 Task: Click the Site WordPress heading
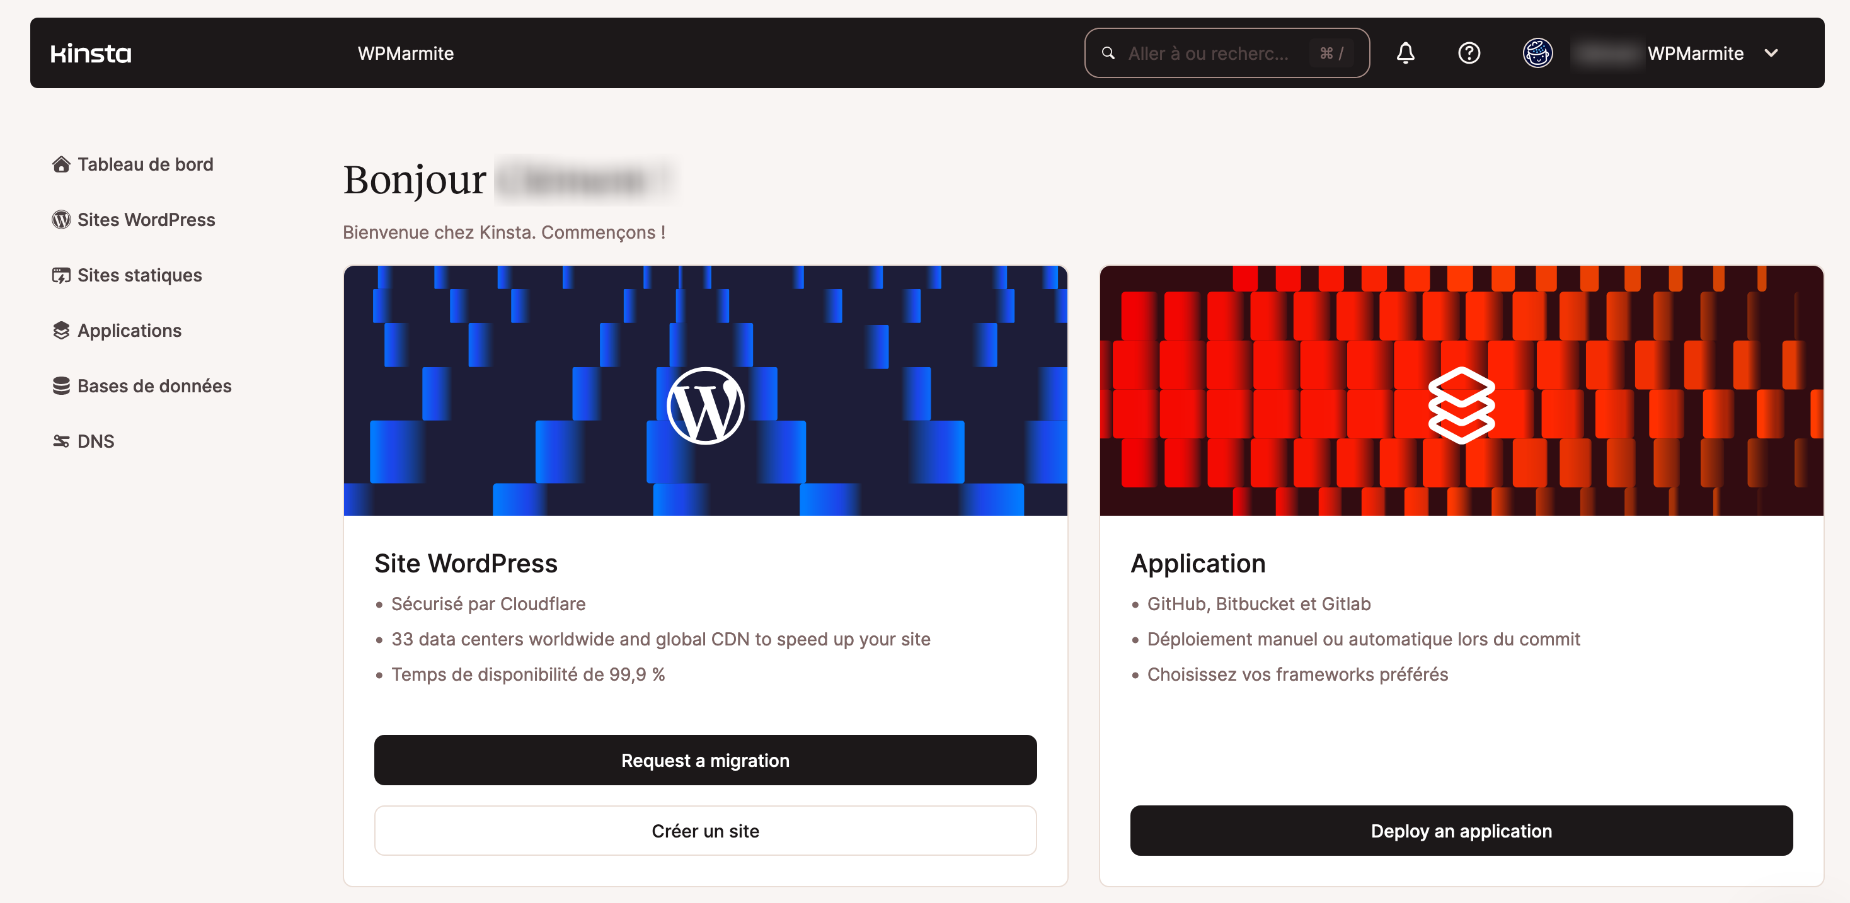tap(466, 563)
